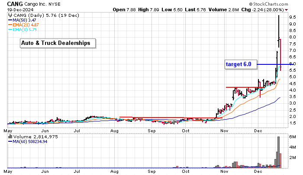Click the volume bars icon beside Volume 2,814,975
Image resolution: width=303 pixels, height=175 pixels.
[10, 137]
